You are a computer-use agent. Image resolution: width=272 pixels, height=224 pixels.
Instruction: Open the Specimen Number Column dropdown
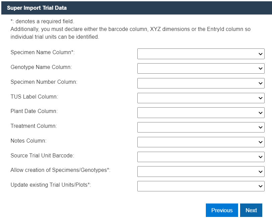click(201, 83)
